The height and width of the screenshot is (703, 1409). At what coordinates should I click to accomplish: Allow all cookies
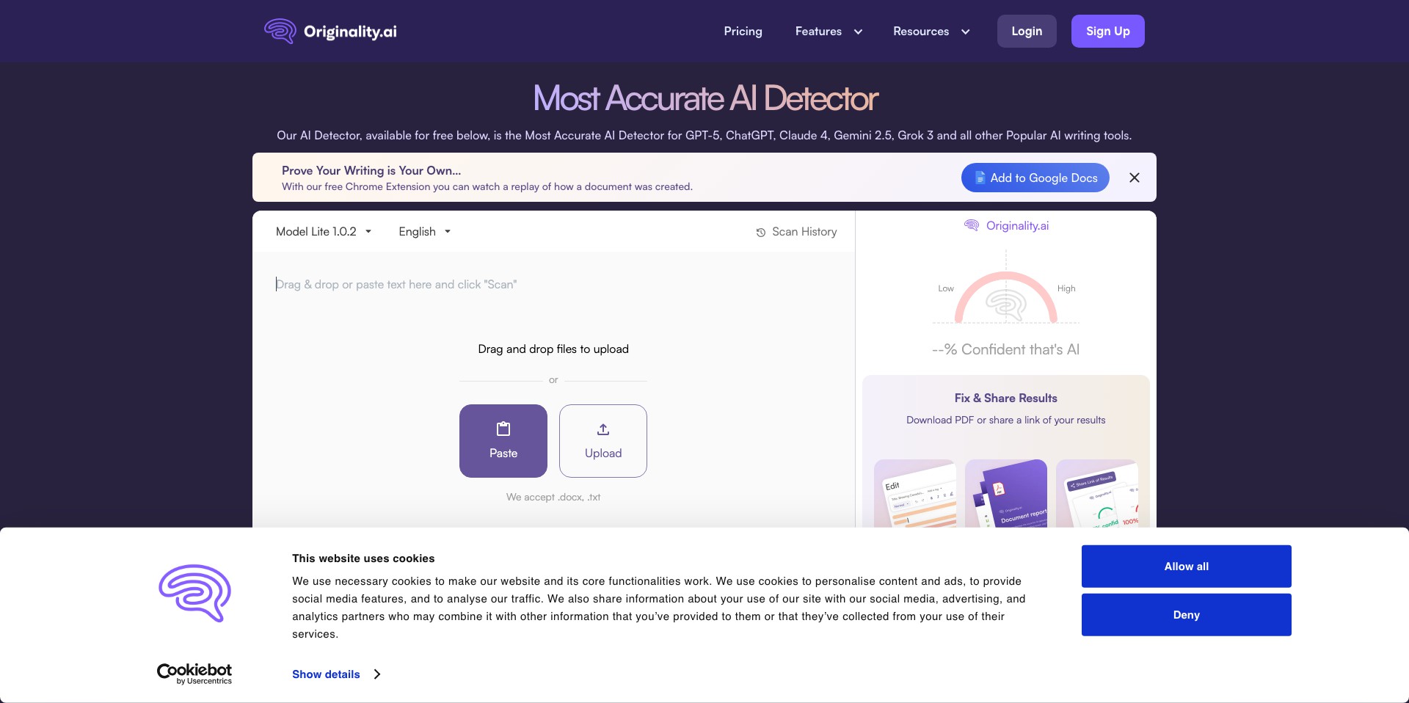tap(1187, 567)
